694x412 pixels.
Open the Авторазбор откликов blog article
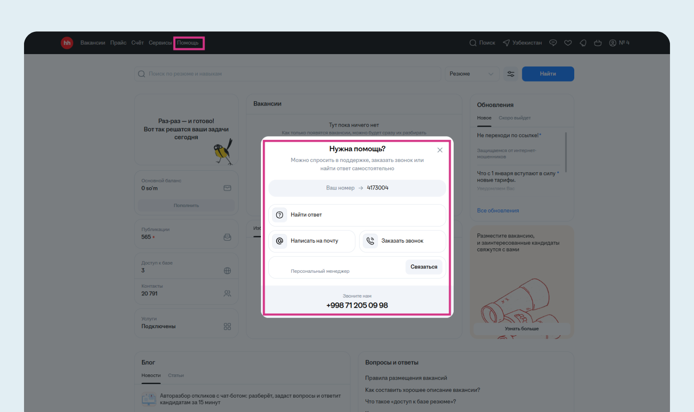pyautogui.click(x=250, y=399)
